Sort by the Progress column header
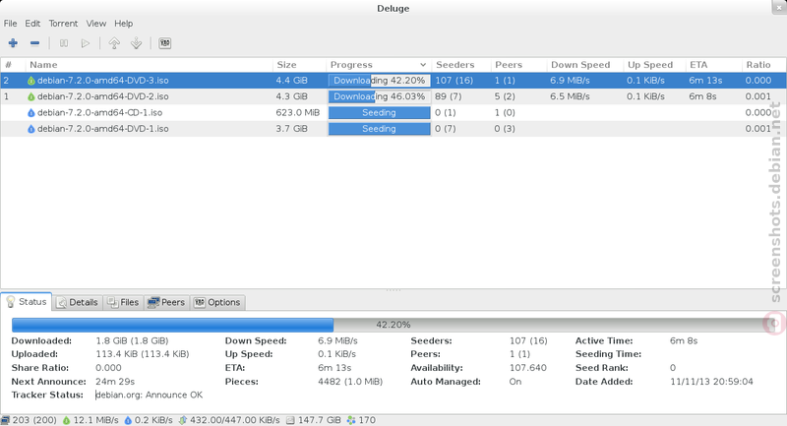This screenshot has width=787, height=426. [379, 65]
